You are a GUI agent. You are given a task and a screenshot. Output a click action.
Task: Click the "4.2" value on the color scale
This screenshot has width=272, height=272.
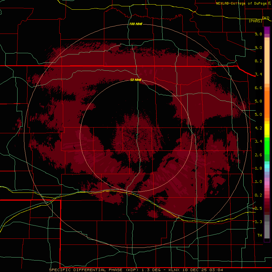pos(258,128)
